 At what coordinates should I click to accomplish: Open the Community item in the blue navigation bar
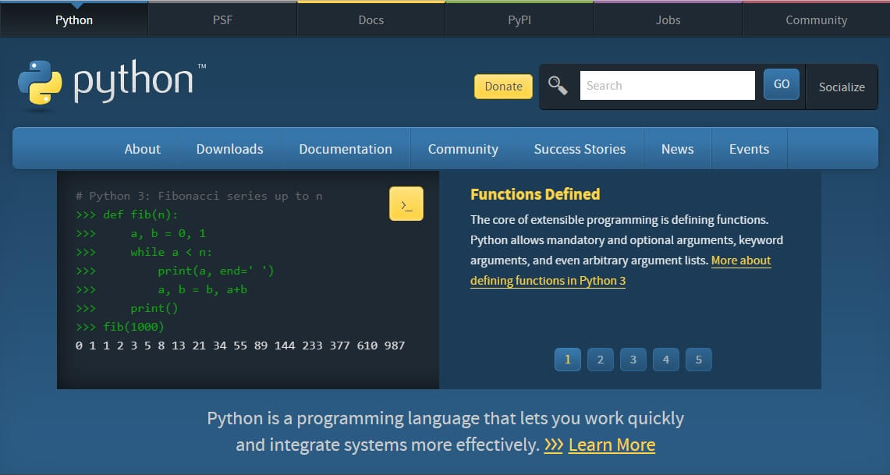click(x=463, y=149)
